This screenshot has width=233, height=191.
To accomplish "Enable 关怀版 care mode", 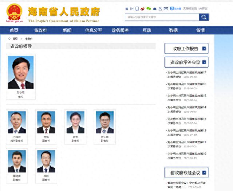I will point(203,8).
